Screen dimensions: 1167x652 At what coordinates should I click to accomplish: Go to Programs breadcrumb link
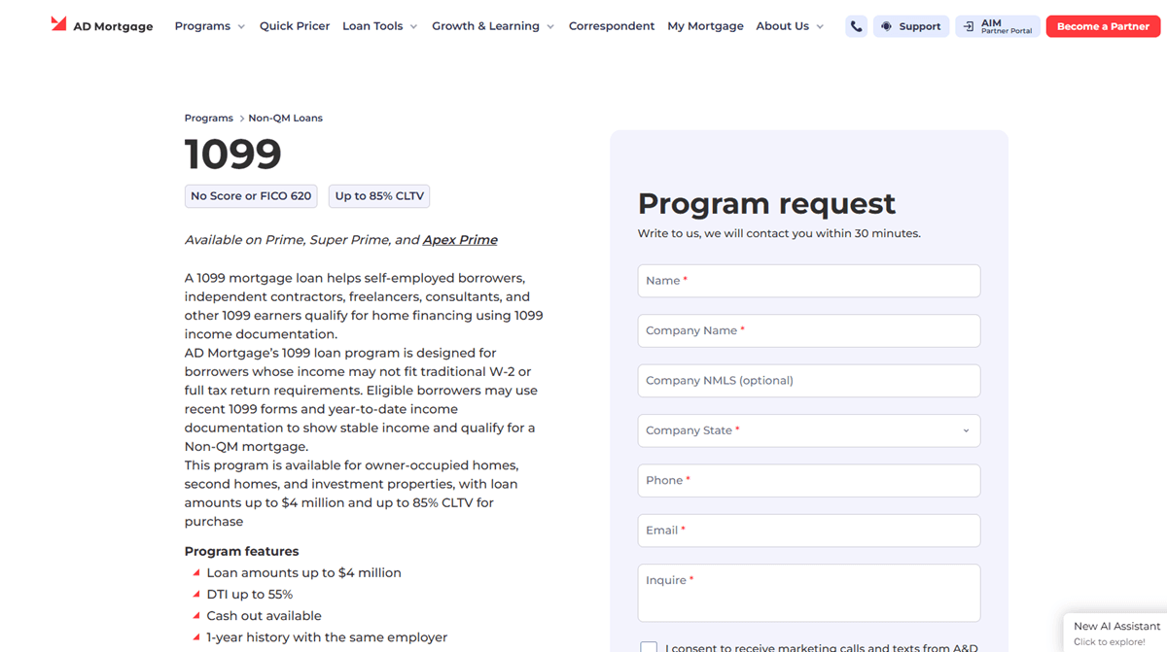[209, 118]
